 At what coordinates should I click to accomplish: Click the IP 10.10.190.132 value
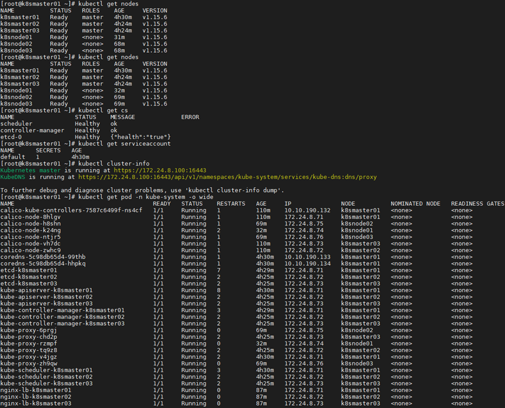pos(307,210)
